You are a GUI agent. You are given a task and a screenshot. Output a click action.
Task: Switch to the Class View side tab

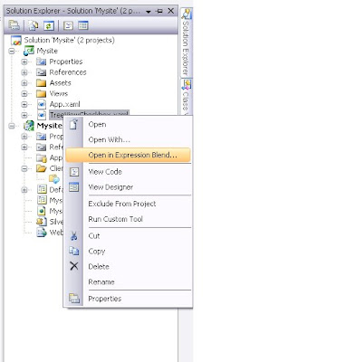click(x=186, y=97)
